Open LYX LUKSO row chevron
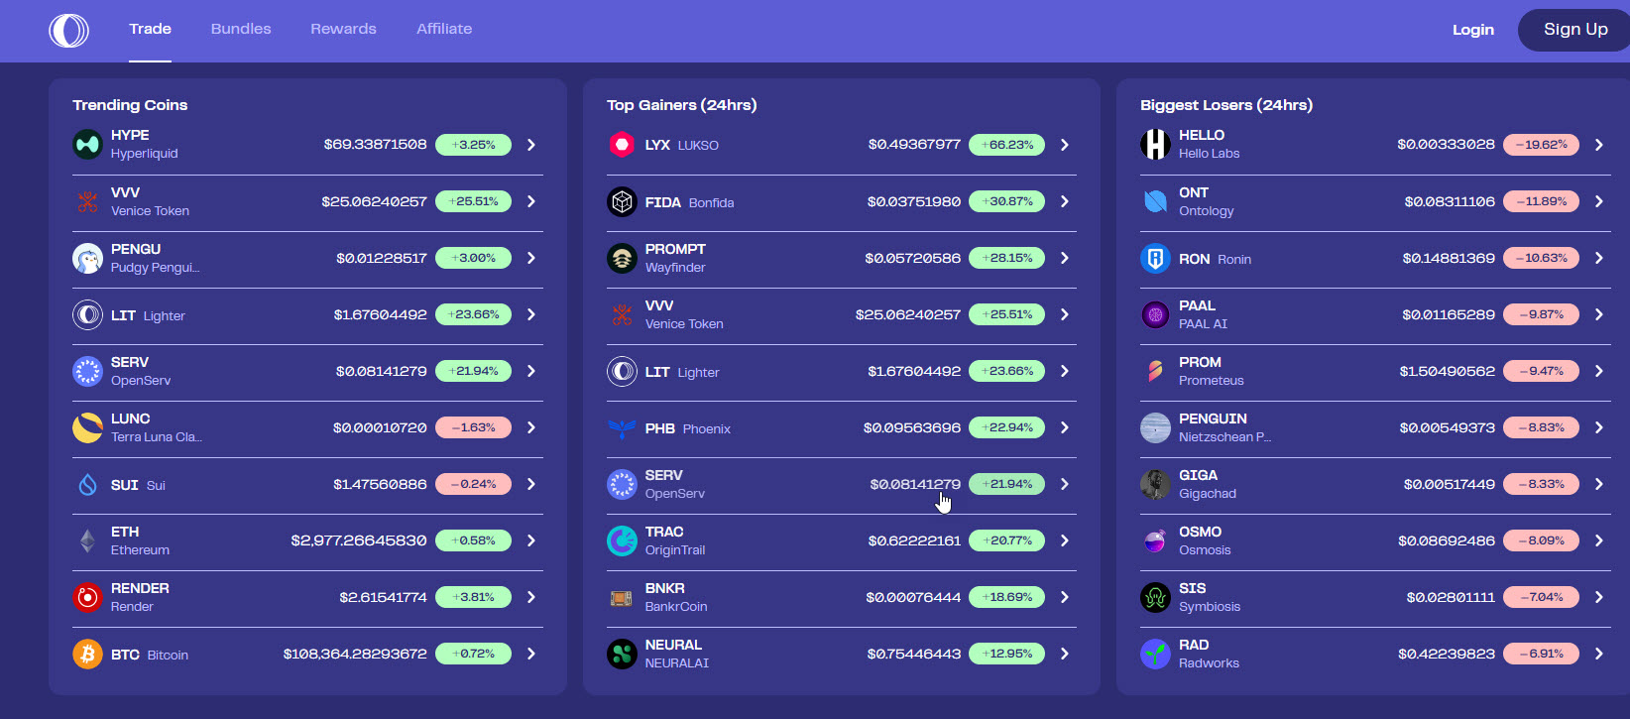Viewport: 1630px width, 719px height. click(x=1065, y=145)
